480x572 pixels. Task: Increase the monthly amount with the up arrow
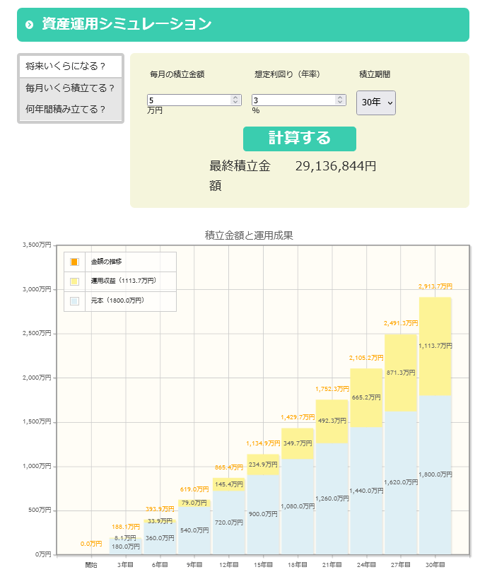(236, 98)
